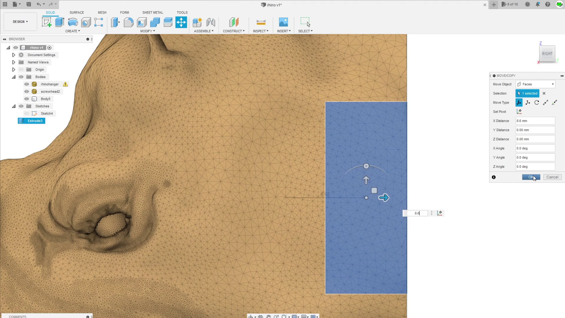Select the Rotate move type
The width and height of the screenshot is (565, 318).
pyautogui.click(x=537, y=102)
